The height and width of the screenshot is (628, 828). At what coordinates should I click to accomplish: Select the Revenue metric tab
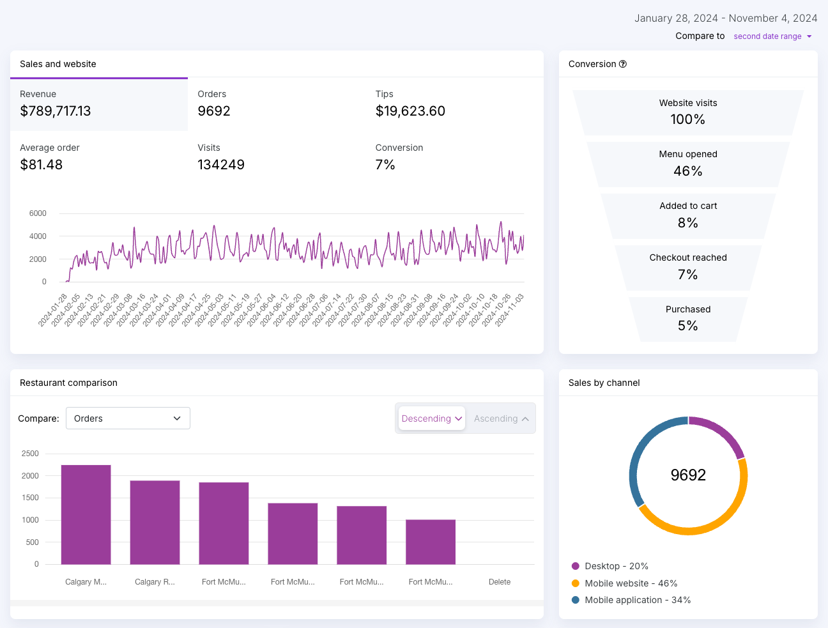point(99,104)
